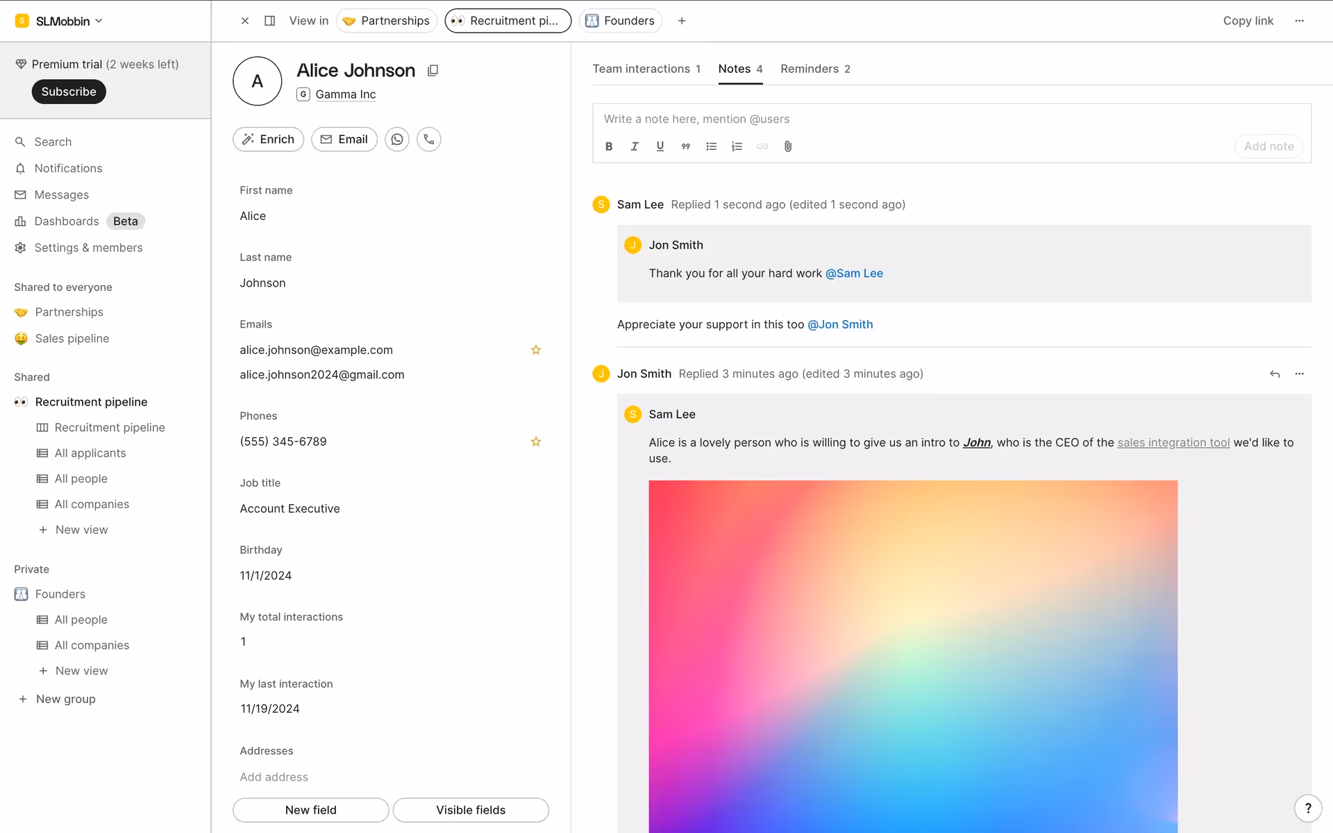Viewport: 1333px width, 833px height.
Task: Open the SLMobbin workspace dropdown
Action: 62,21
